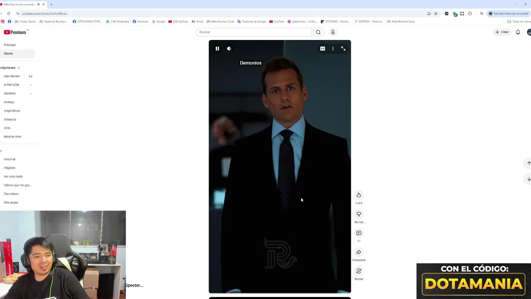
Task: Open the install app icon in address bar
Action: coord(429,13)
